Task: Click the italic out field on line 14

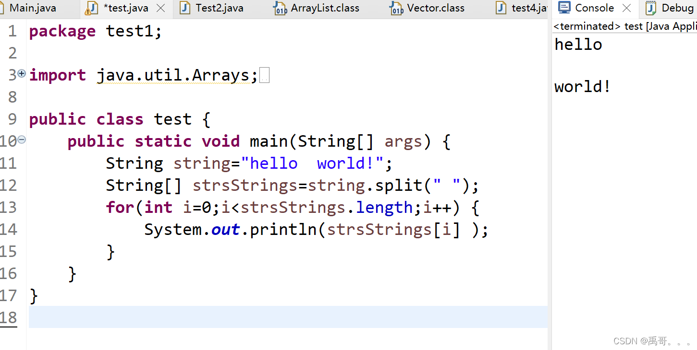Action: tap(226, 230)
